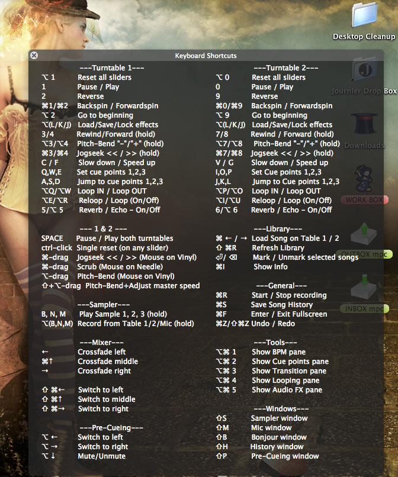Click 'Refresh Library' text

278,248
